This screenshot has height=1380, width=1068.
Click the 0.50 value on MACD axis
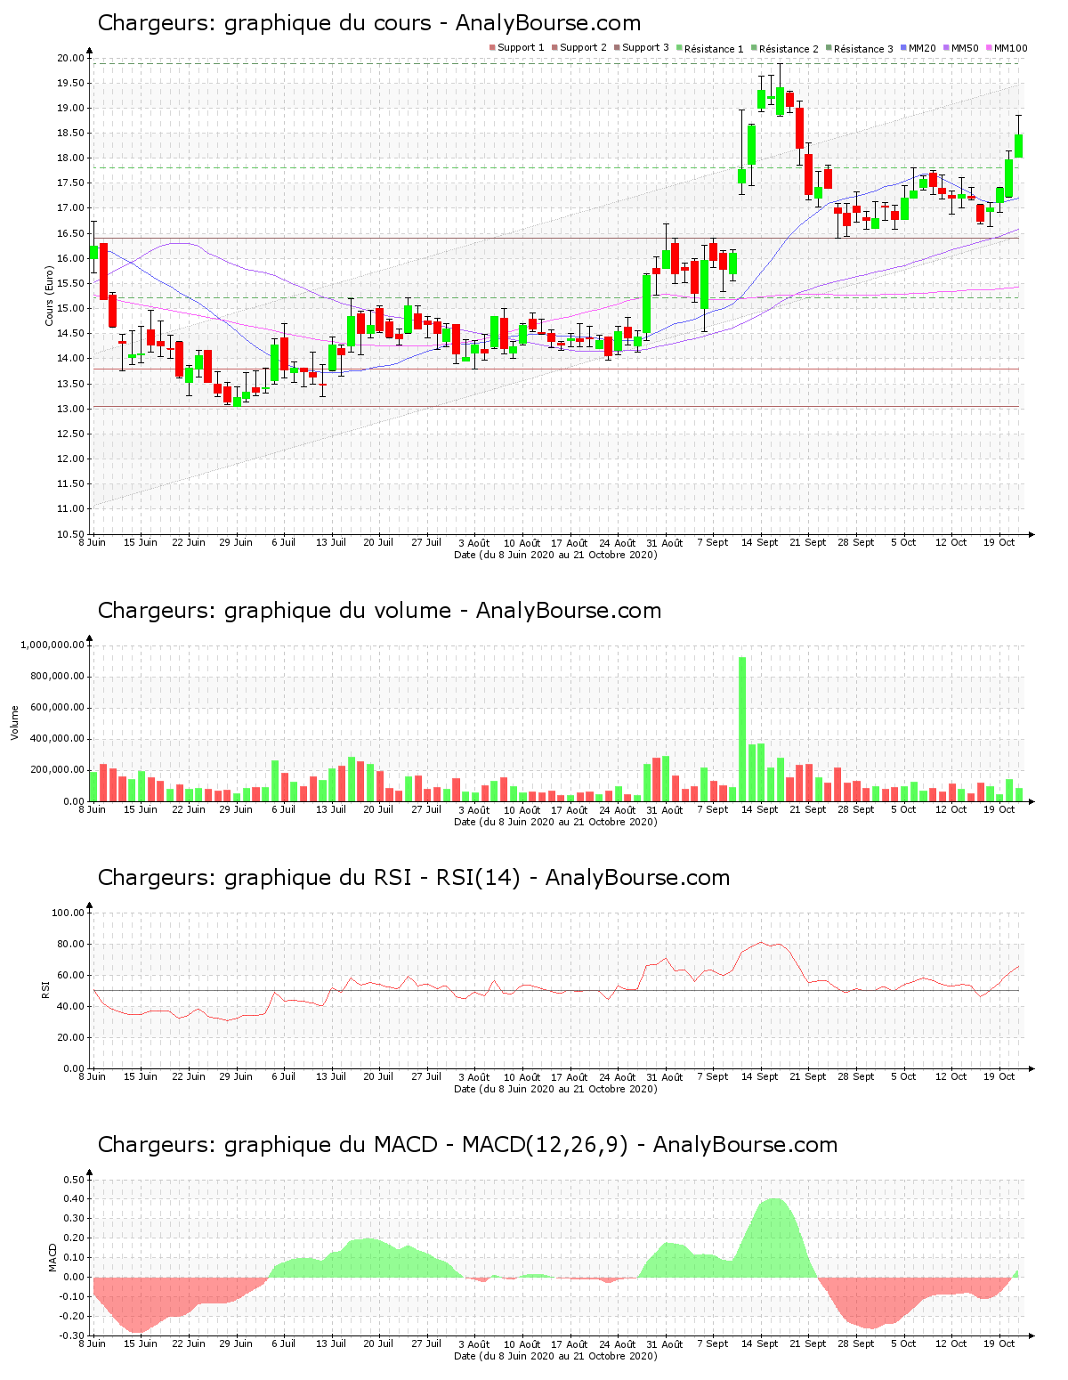click(x=74, y=1180)
